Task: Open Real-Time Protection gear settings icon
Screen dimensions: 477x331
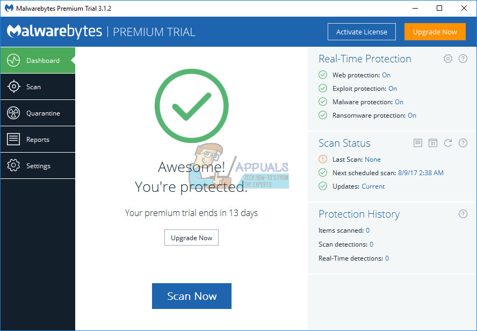Action: pyautogui.click(x=448, y=59)
